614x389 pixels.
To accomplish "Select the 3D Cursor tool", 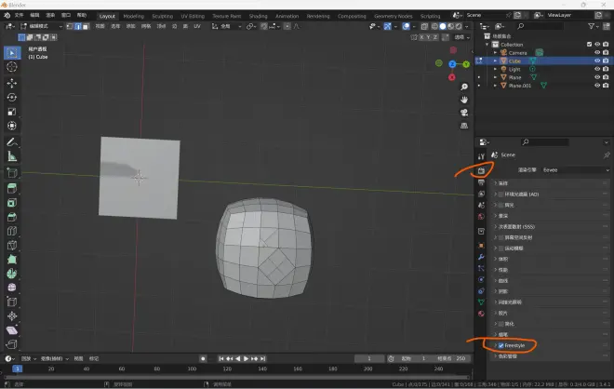I will click(12, 67).
